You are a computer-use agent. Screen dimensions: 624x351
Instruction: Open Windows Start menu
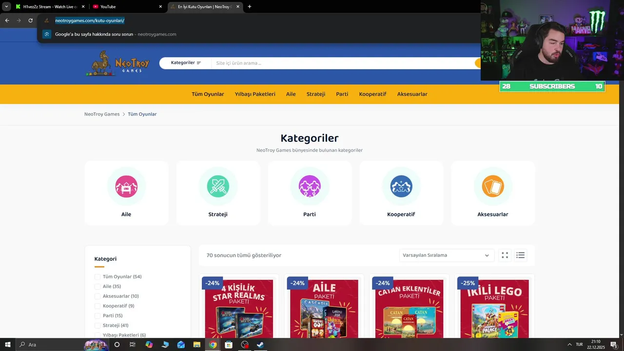8,345
